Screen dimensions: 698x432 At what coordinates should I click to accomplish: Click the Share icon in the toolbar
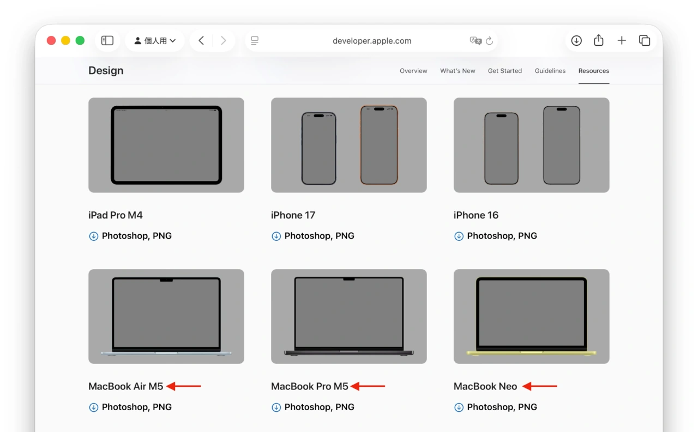(598, 40)
